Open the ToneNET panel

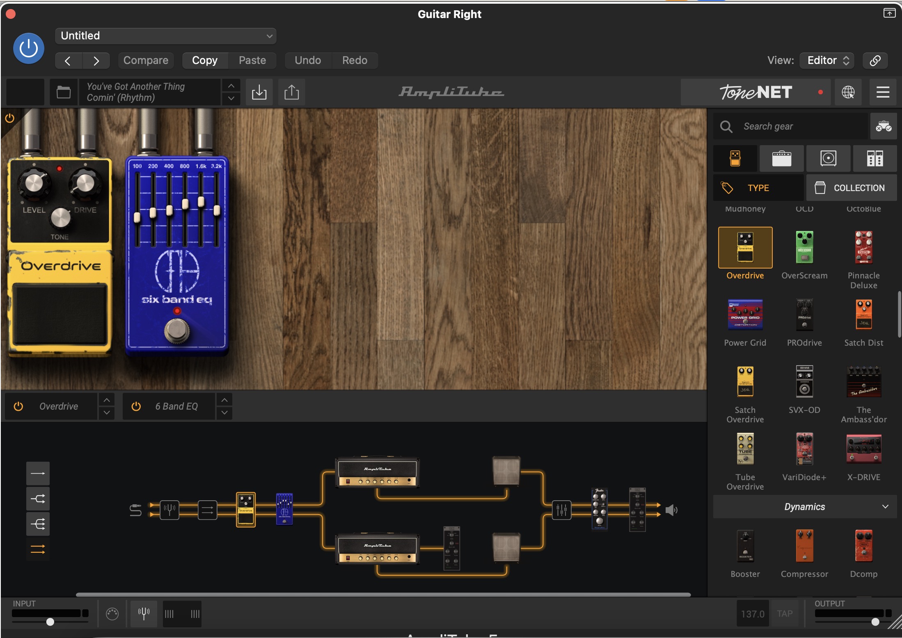click(755, 92)
